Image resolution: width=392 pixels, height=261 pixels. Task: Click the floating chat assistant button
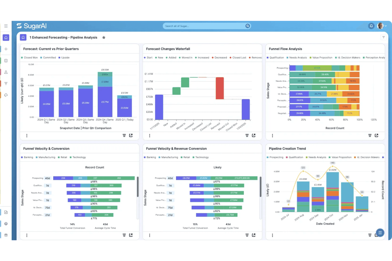(x=380, y=233)
